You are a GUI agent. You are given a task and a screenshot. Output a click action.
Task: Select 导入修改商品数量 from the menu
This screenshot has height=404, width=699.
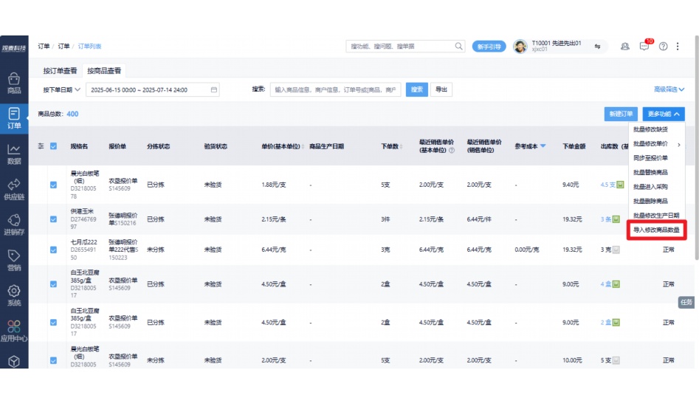coord(655,230)
